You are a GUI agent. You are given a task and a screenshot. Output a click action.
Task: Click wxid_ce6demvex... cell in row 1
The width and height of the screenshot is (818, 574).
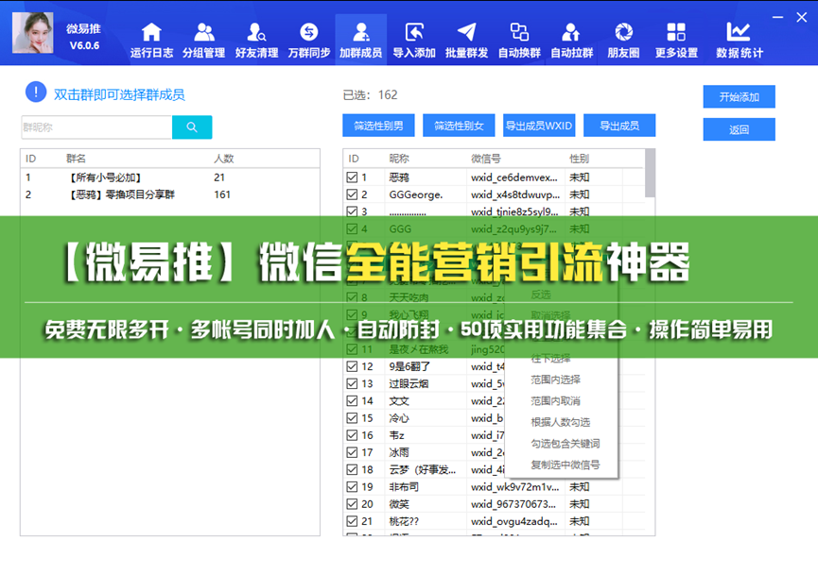pyautogui.click(x=513, y=177)
